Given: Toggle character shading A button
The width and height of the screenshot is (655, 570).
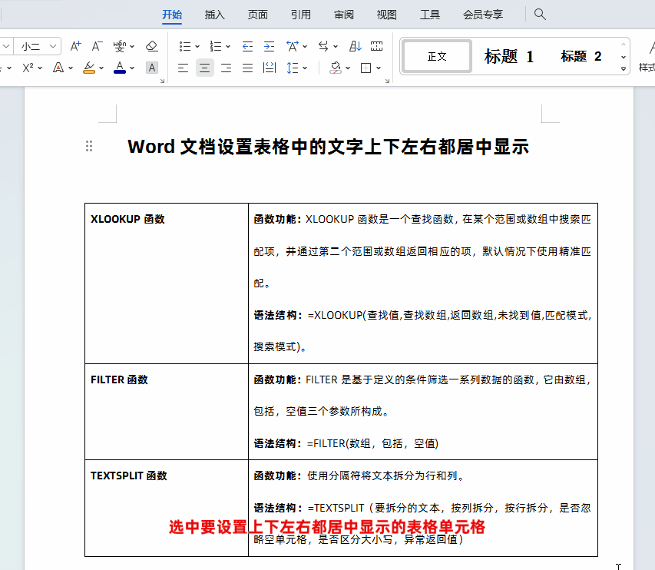Looking at the screenshot, I should pos(152,68).
